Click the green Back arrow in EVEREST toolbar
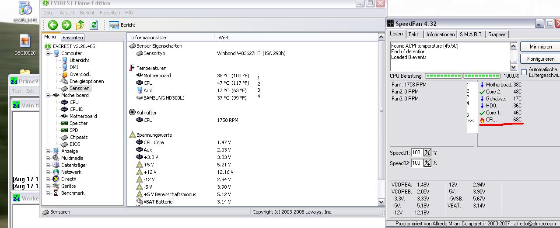The height and width of the screenshot is (228, 560). (x=53, y=25)
